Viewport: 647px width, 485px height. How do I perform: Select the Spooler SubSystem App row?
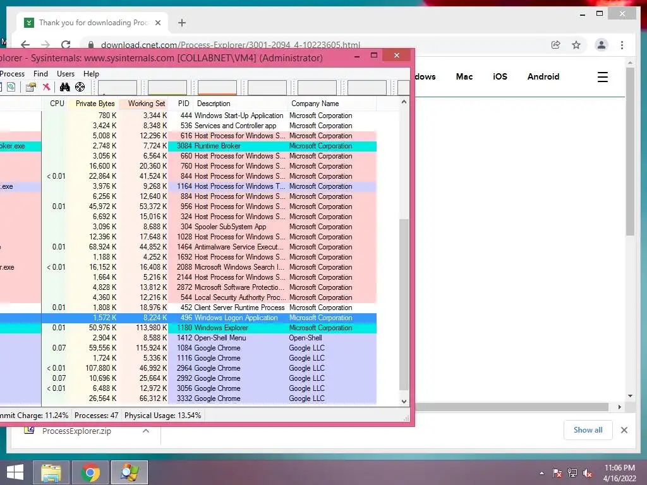pos(188,227)
